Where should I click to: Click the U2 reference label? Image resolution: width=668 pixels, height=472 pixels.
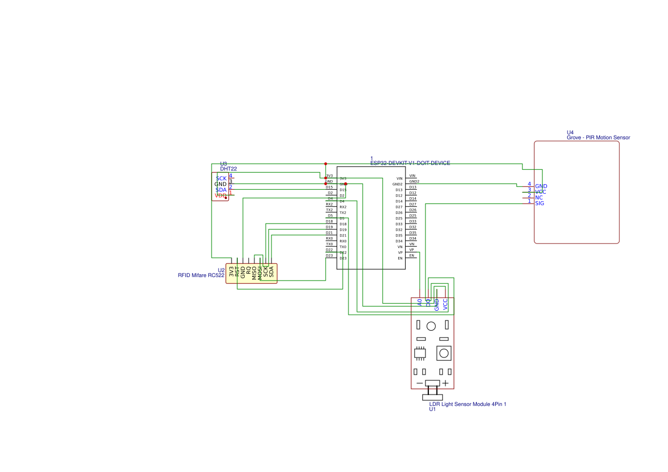[x=221, y=270]
